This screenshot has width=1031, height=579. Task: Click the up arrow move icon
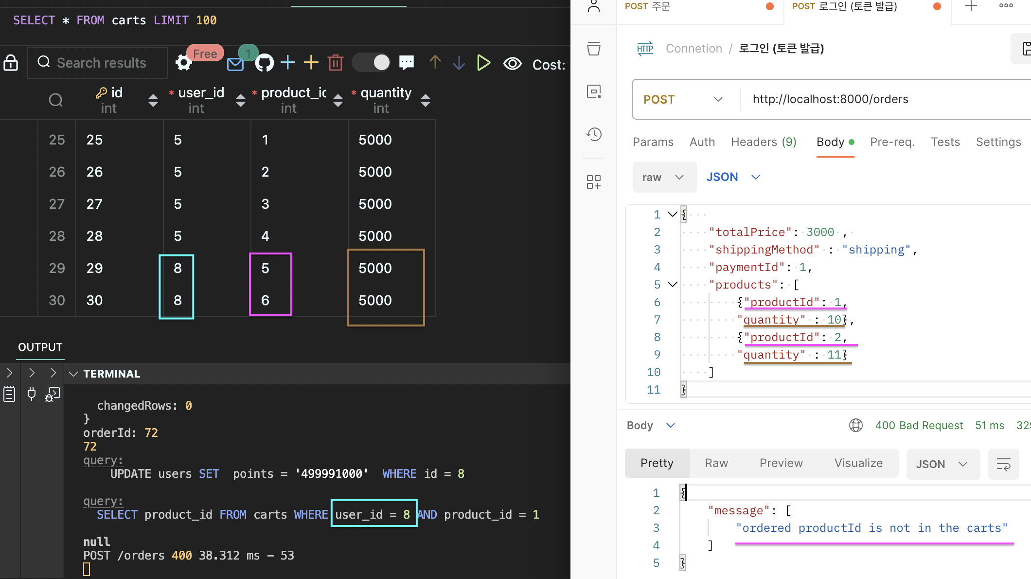coord(435,62)
